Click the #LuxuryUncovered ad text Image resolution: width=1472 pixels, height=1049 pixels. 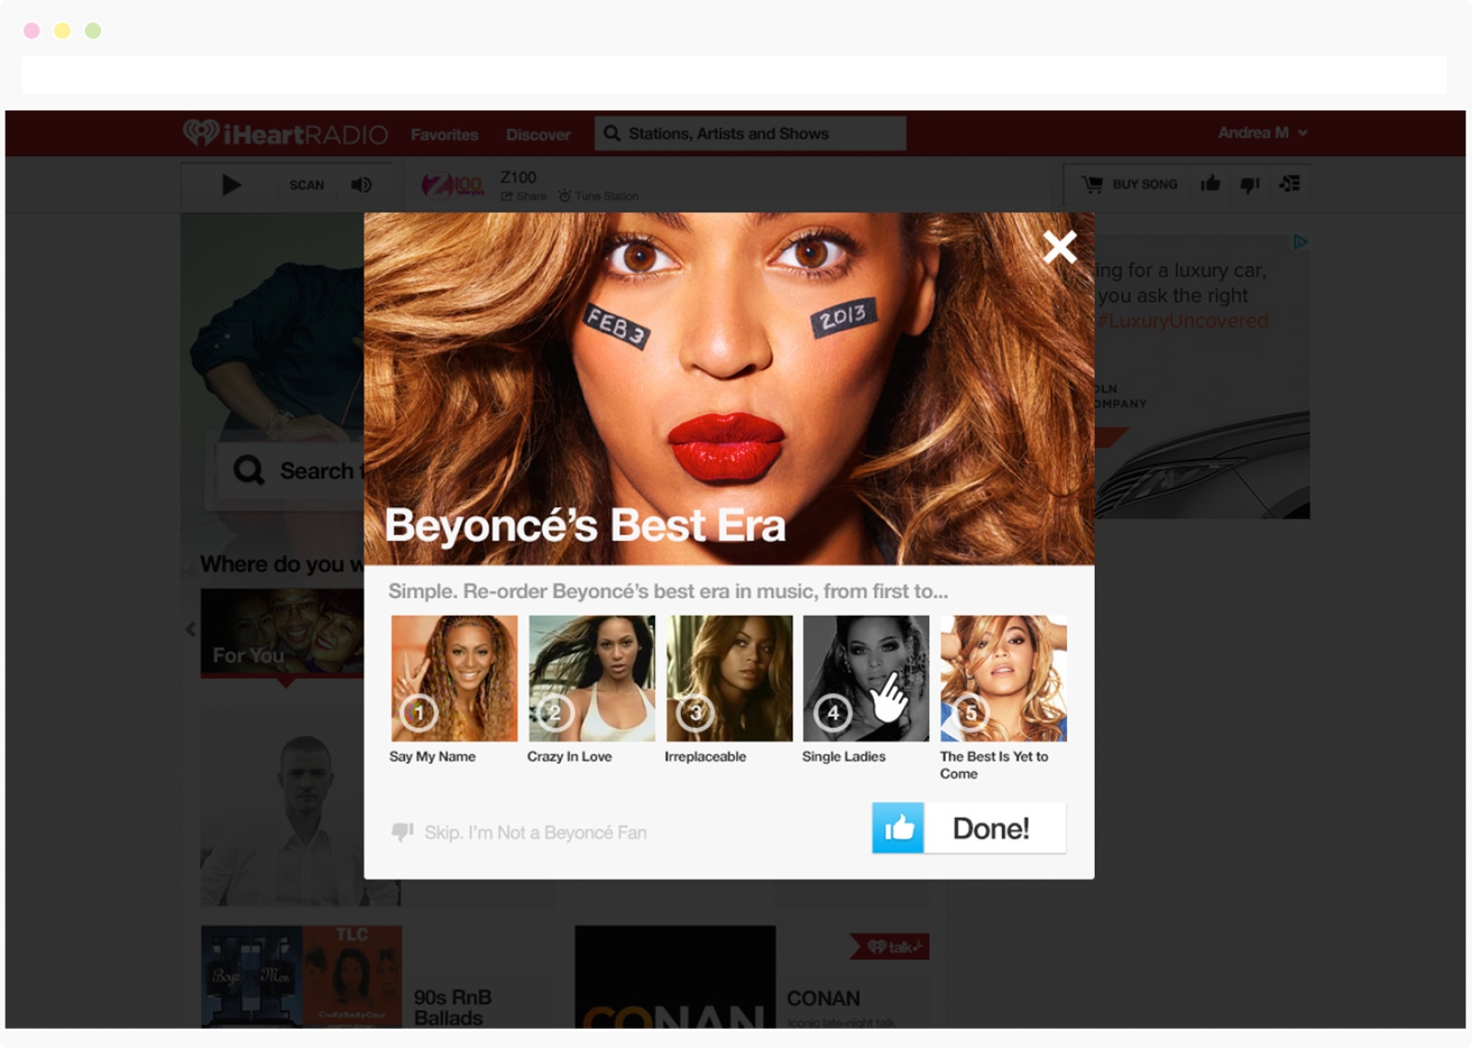1184,321
